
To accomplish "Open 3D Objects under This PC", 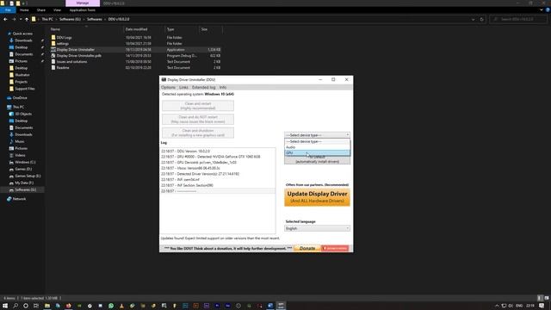I will [x=23, y=114].
